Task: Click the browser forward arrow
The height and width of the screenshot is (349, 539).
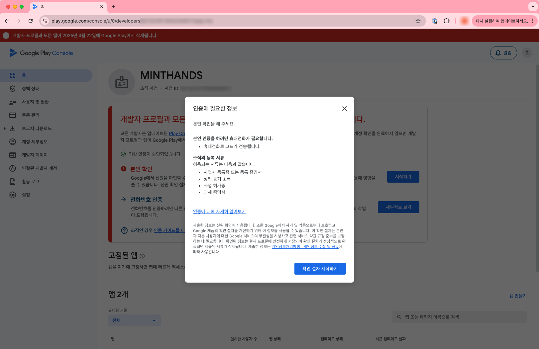Action: [x=19, y=21]
